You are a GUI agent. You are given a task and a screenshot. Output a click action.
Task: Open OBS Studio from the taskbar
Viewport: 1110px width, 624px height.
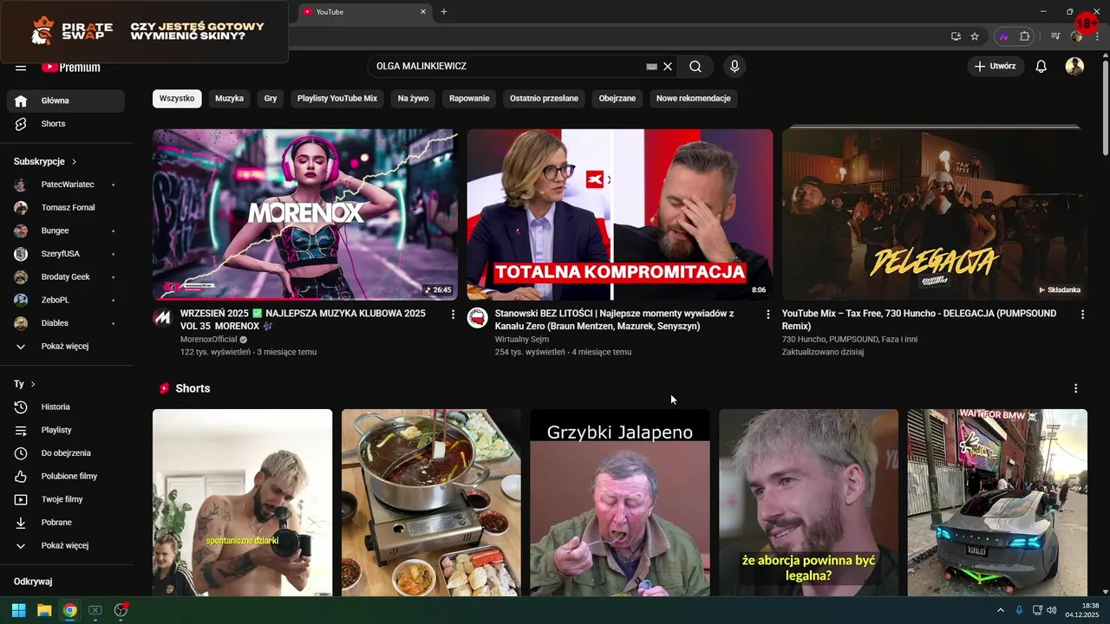pyautogui.click(x=121, y=610)
